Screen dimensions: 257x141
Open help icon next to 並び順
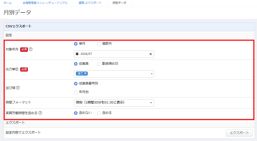[18, 88]
